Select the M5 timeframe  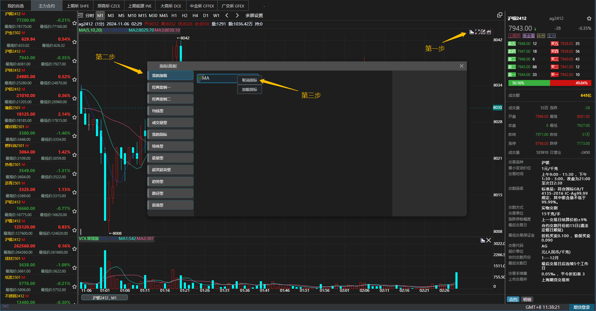coord(121,16)
